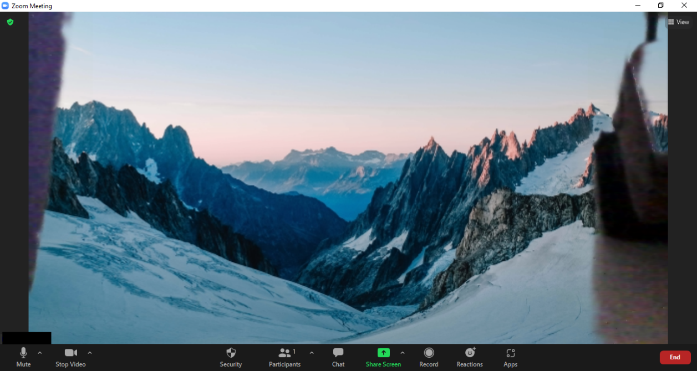The image size is (697, 371).
Task: Open the Security shield menu
Action: pos(231,357)
